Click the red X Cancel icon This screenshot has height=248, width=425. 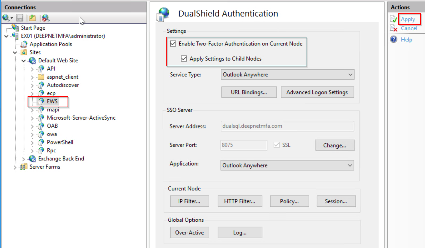[394, 28]
